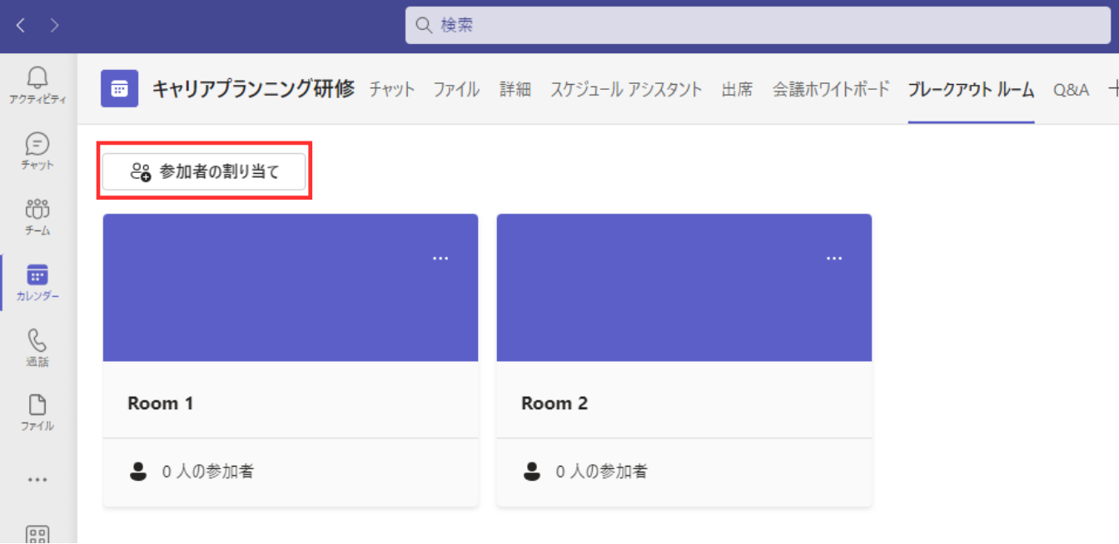Click the キャリアプランニング研修 meeting title
The height and width of the screenshot is (544, 1119).
click(x=252, y=89)
